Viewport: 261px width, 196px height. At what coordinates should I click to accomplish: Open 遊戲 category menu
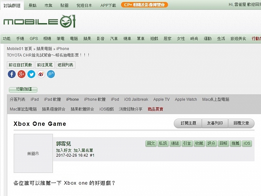[x=154, y=39]
